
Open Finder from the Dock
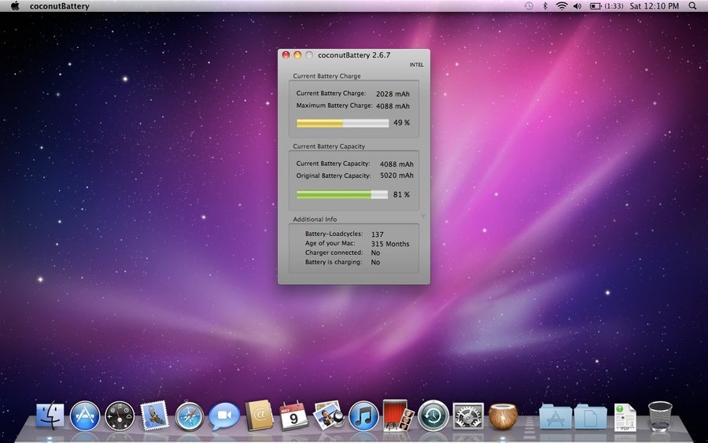pyautogui.click(x=50, y=416)
